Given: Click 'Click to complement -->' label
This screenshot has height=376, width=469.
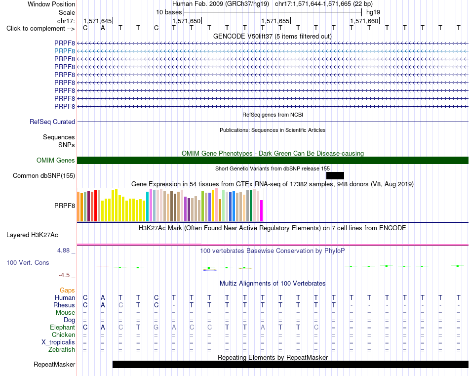Looking at the screenshot, I should 40,29.
